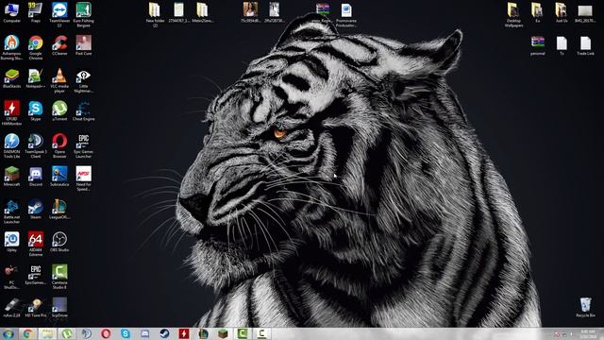The width and height of the screenshot is (604, 340).
Task: Launch the Little Nightmares shortcut
Action: click(x=84, y=80)
